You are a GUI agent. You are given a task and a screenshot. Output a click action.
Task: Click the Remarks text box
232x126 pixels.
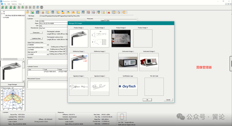48,62
